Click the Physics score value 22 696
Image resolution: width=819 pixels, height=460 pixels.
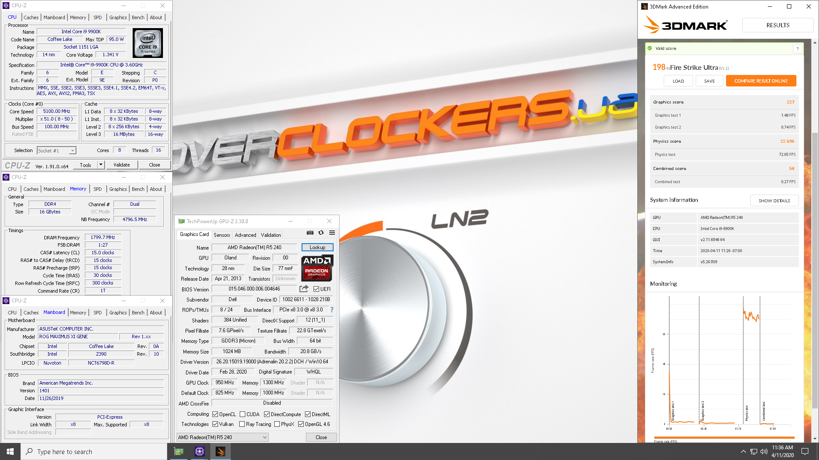click(x=787, y=141)
